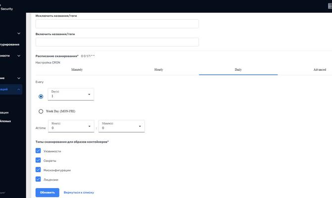Open the Advanced CRON tab

pyautogui.click(x=320, y=70)
